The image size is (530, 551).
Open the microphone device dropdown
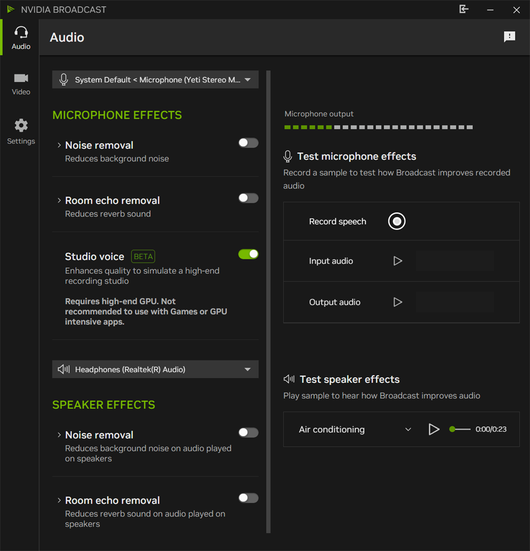click(x=248, y=80)
